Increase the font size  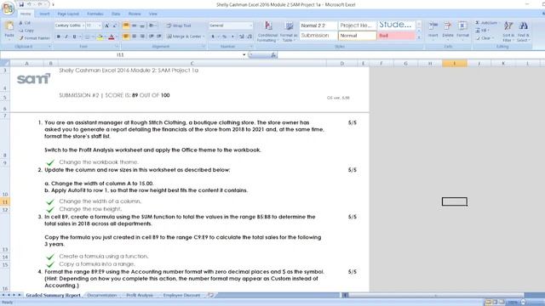pos(106,25)
